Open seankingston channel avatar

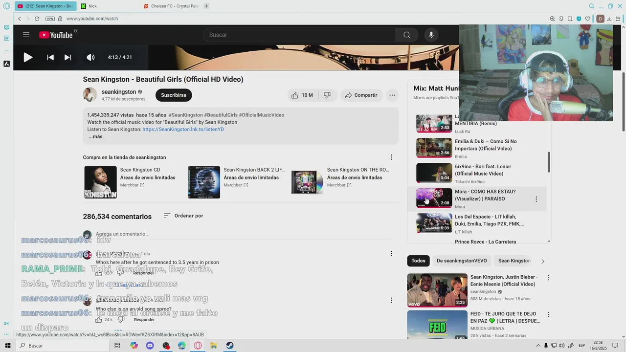tap(90, 95)
